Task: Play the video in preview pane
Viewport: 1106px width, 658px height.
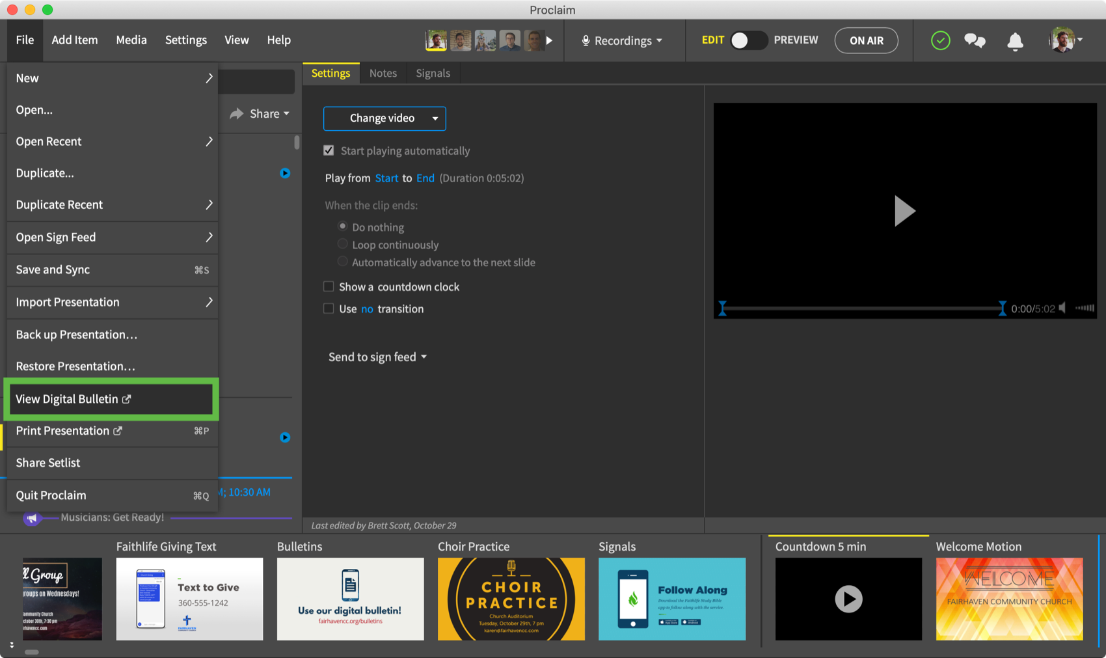Action: pos(904,211)
